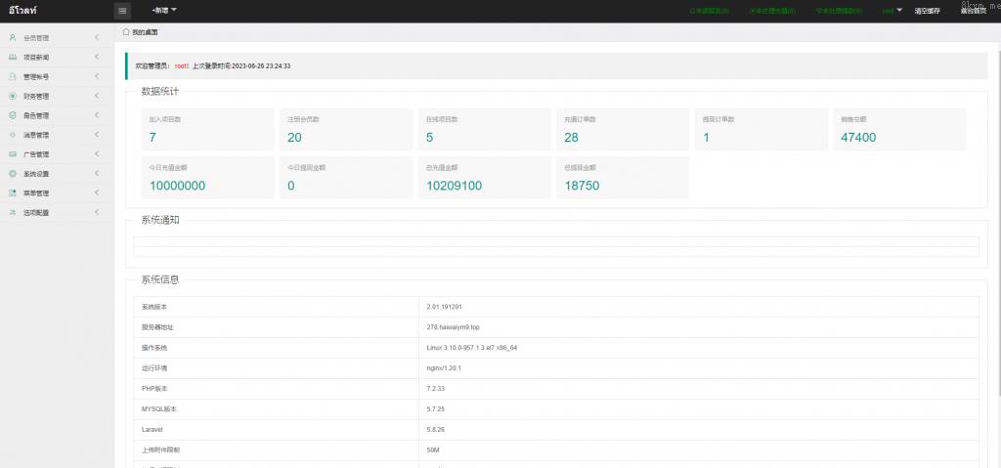Screen dimensions: 1001x468
Task: Expand the 管理帐号 sidebar chevron
Action: click(x=97, y=76)
